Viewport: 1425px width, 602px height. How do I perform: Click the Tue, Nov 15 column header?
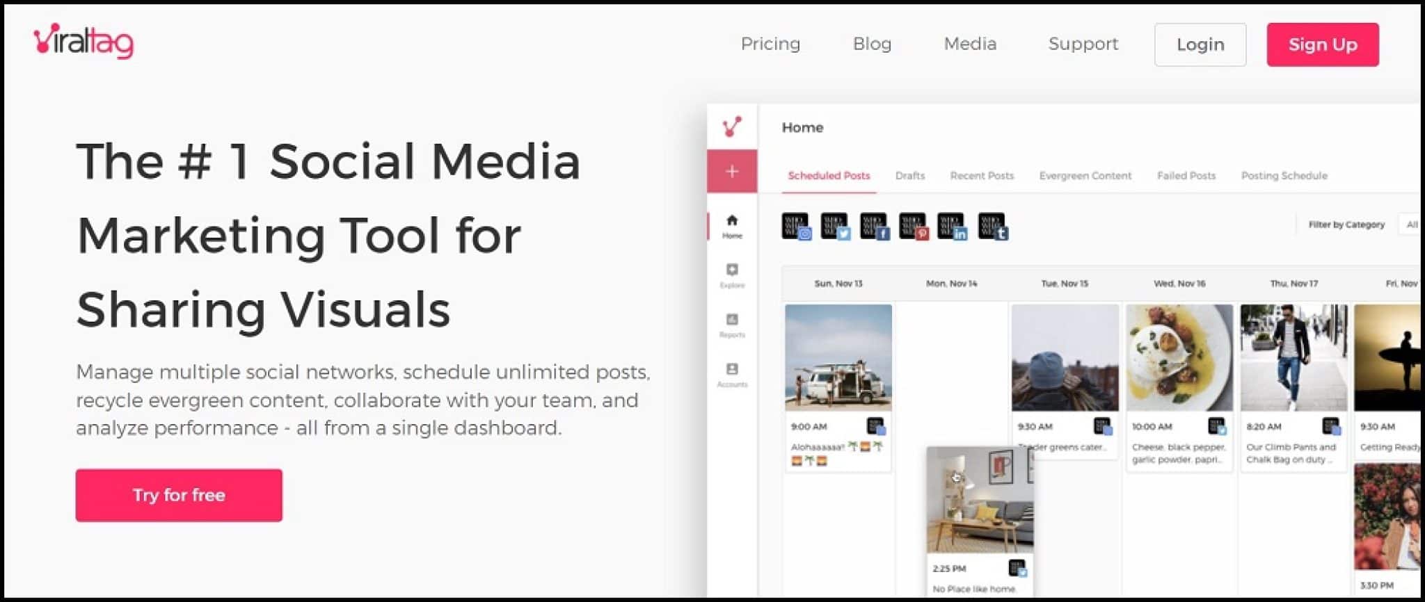[x=1065, y=284]
